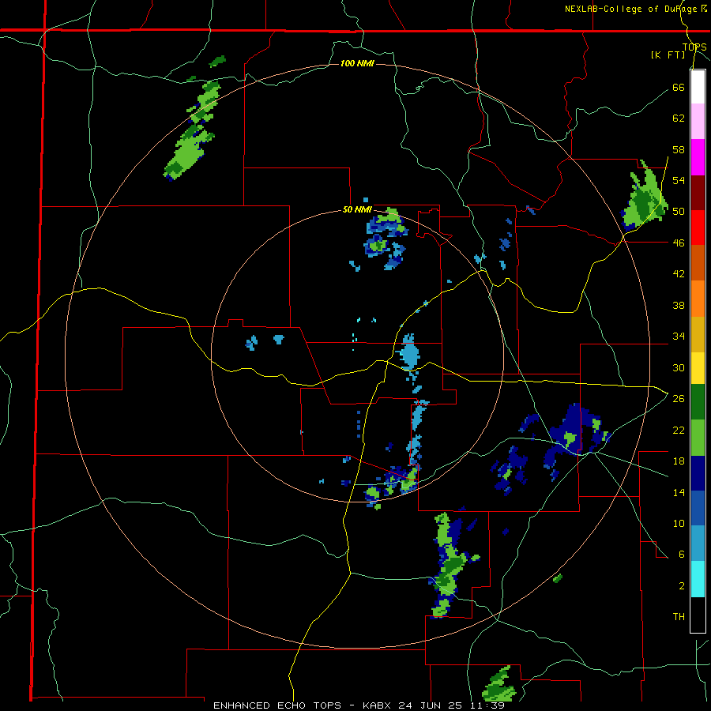Image resolution: width=711 pixels, height=711 pixels.
Task: Click the ENHANCED ECHO TOPS KABX timestamp caption
Action: coord(359,705)
